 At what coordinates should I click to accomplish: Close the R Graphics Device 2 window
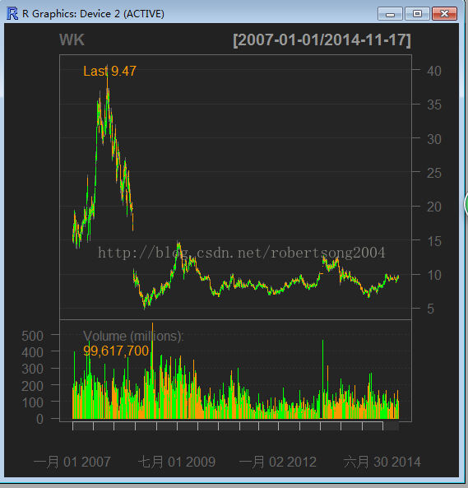click(444, 14)
